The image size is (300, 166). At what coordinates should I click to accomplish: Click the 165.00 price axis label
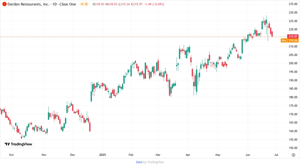(293, 123)
